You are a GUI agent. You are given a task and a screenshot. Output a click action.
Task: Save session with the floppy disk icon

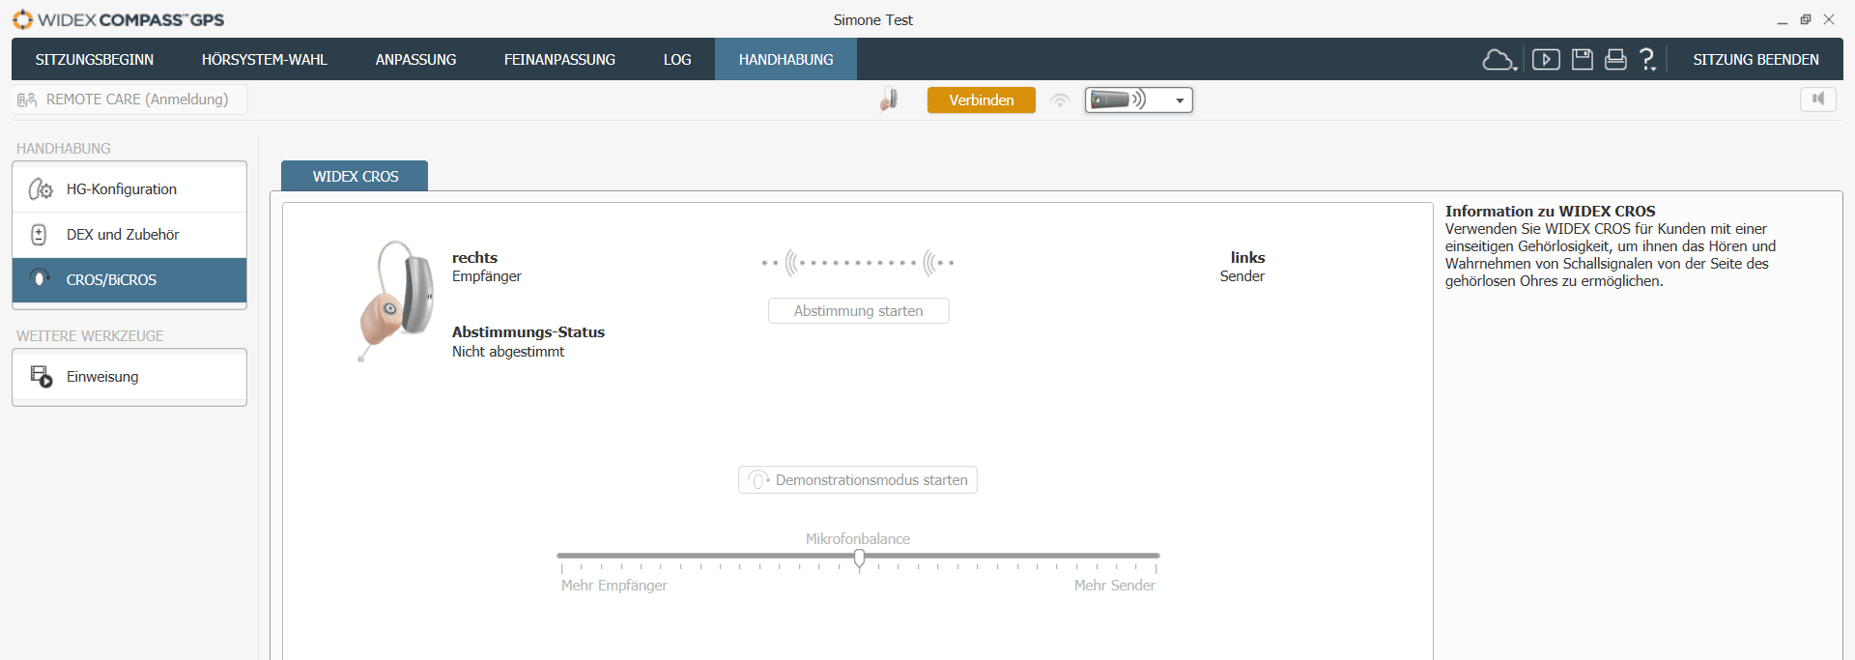(x=1582, y=60)
